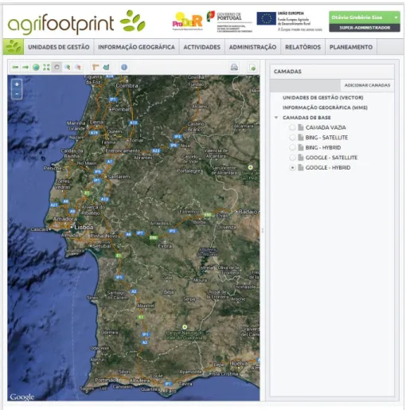406x410 pixels.
Task: Click the Super-Administrador label
Action: pos(365,28)
